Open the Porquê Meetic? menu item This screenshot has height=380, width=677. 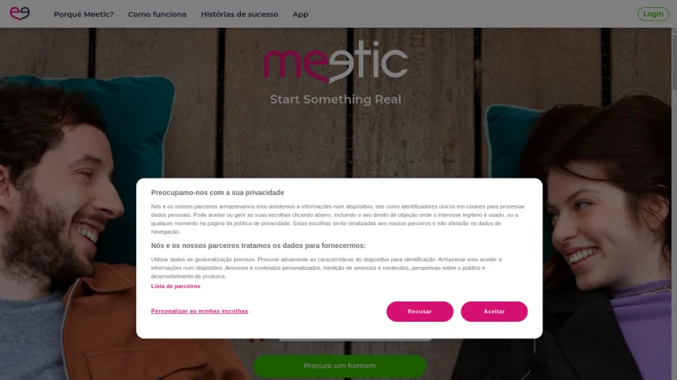click(x=83, y=14)
